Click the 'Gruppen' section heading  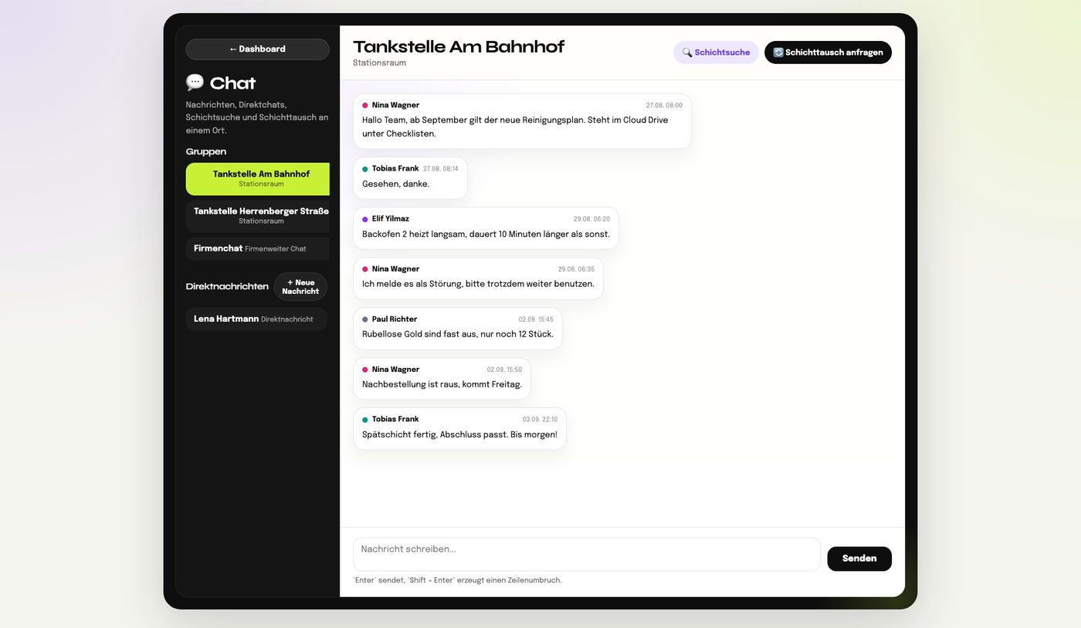pyautogui.click(x=206, y=152)
